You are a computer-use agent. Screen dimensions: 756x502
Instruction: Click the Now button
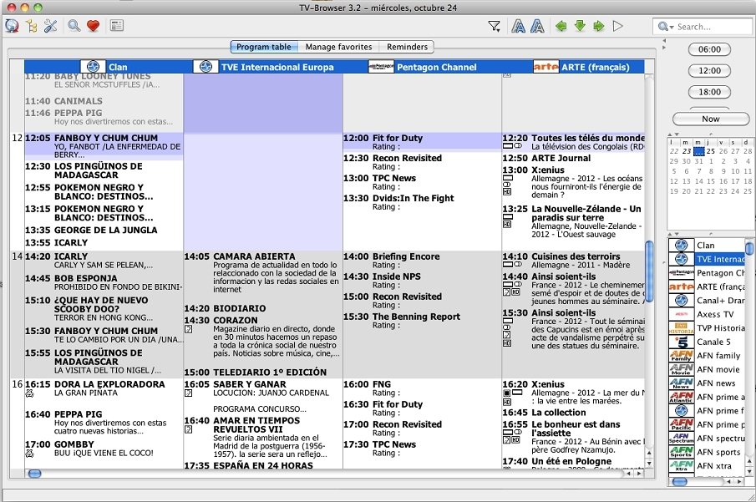pyautogui.click(x=711, y=119)
